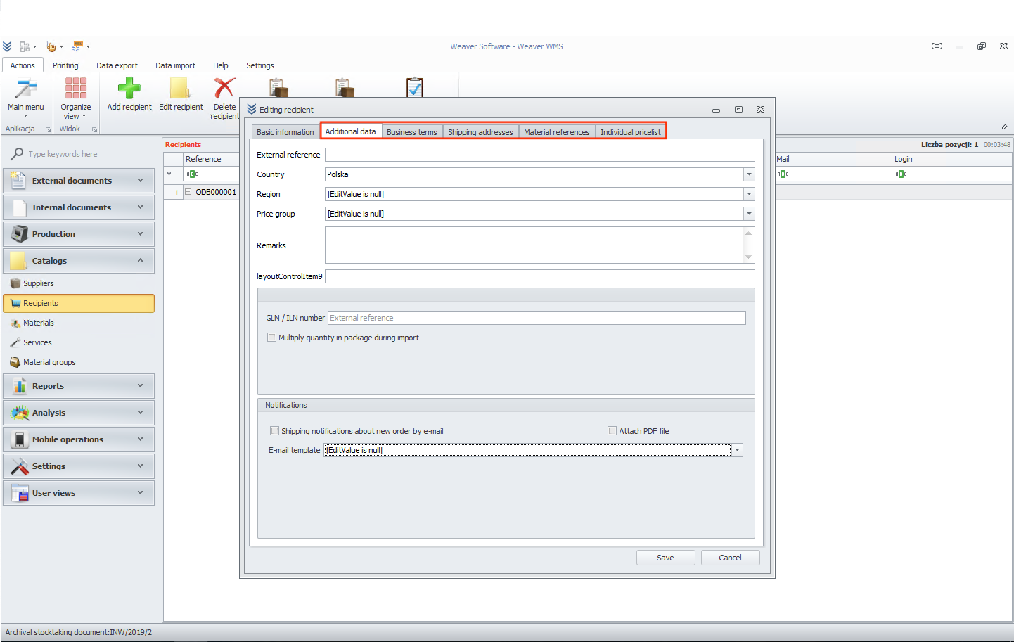Click the Remarks scrollbar up arrow
This screenshot has height=642, width=1014.
click(749, 233)
